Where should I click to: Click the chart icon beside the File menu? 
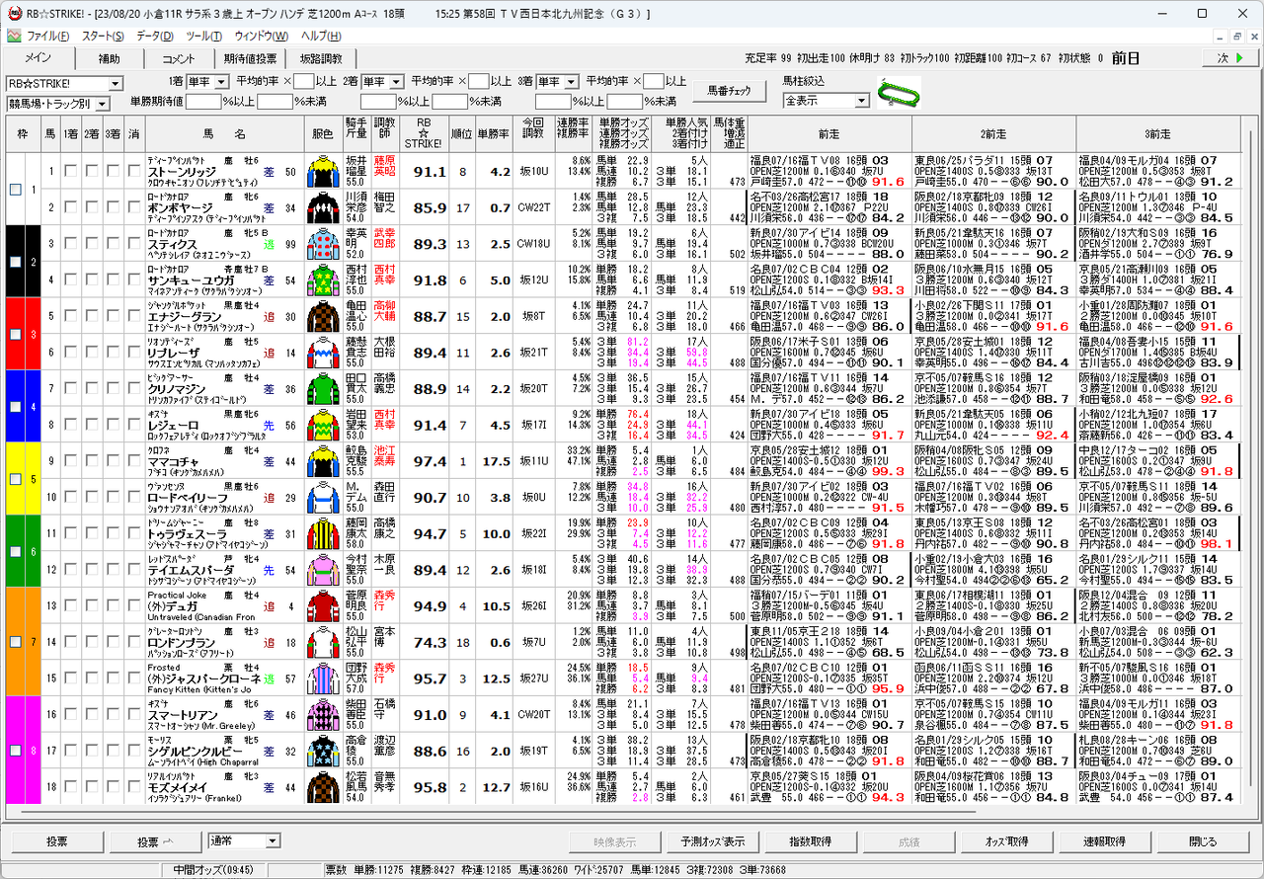click(13, 36)
